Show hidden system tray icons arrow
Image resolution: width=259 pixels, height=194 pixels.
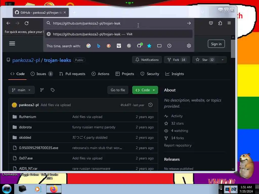coord(221,189)
